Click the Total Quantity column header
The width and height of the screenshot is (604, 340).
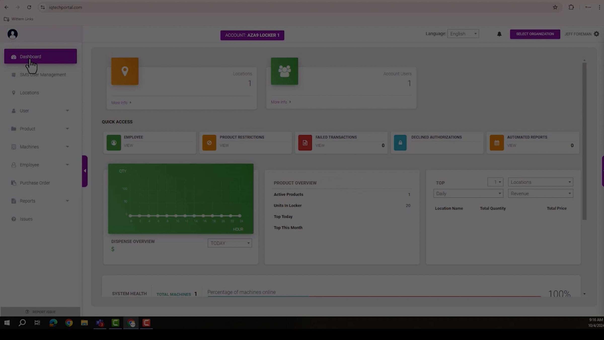point(493,208)
